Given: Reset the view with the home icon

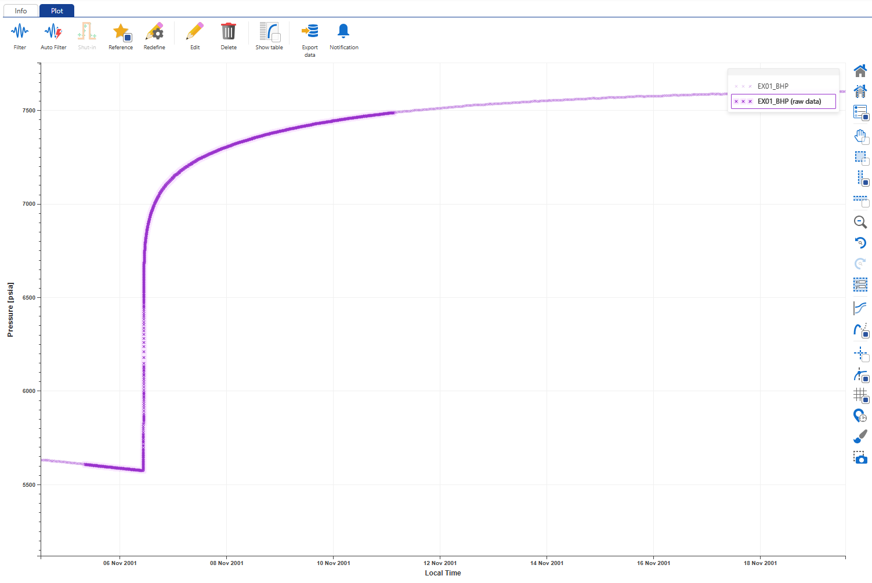Looking at the screenshot, I should 860,70.
